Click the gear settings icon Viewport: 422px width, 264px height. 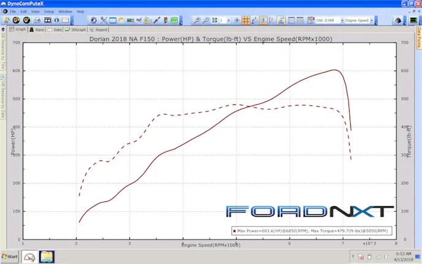[x=93, y=20]
